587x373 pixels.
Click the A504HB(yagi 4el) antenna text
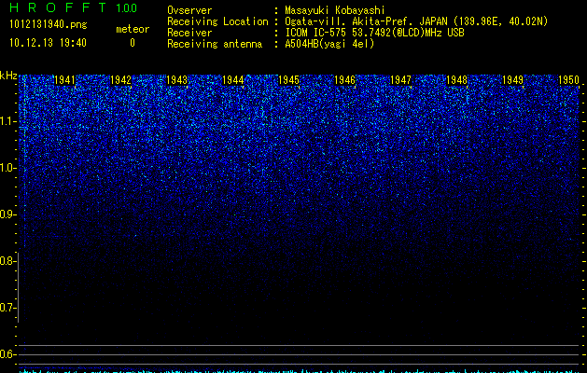[x=329, y=44]
